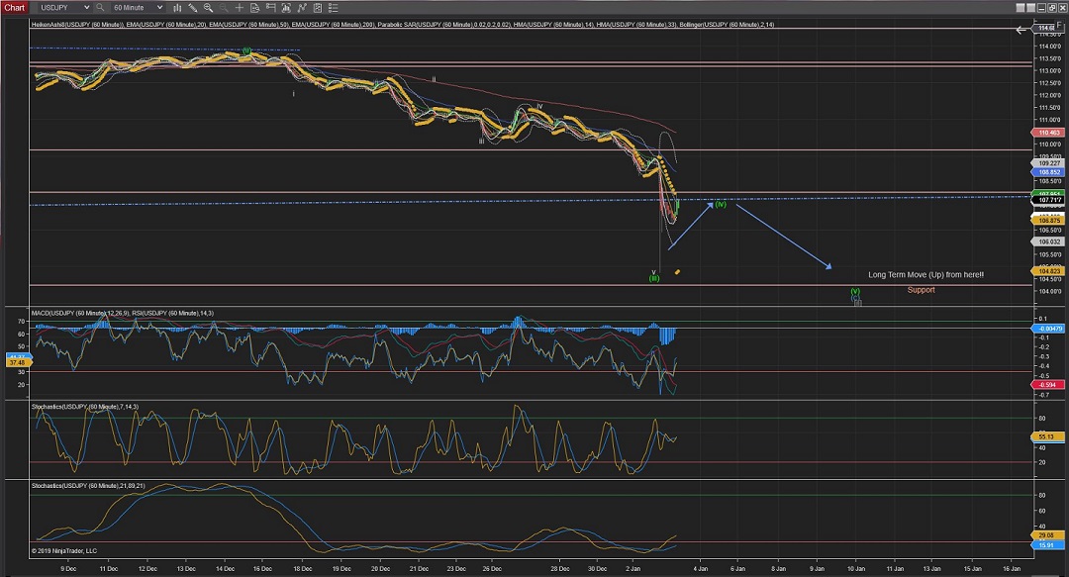Select the crosshair cursor tool
1069x577 pixels.
[240, 8]
